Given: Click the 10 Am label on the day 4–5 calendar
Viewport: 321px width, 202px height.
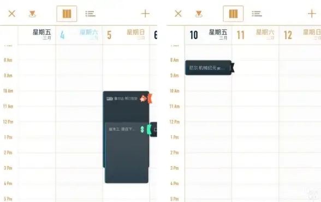Looking at the screenshot, I should [x=8, y=91].
